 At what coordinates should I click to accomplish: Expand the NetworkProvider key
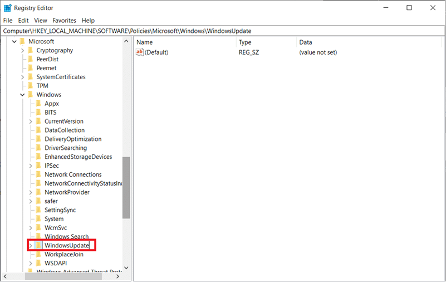click(31, 193)
